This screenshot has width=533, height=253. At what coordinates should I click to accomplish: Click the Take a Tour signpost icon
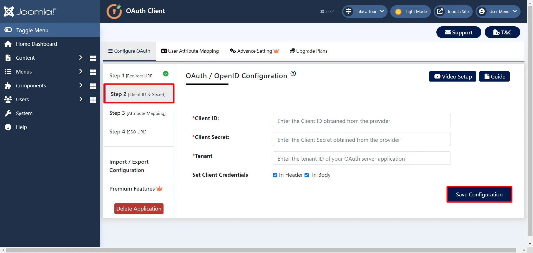tap(348, 11)
